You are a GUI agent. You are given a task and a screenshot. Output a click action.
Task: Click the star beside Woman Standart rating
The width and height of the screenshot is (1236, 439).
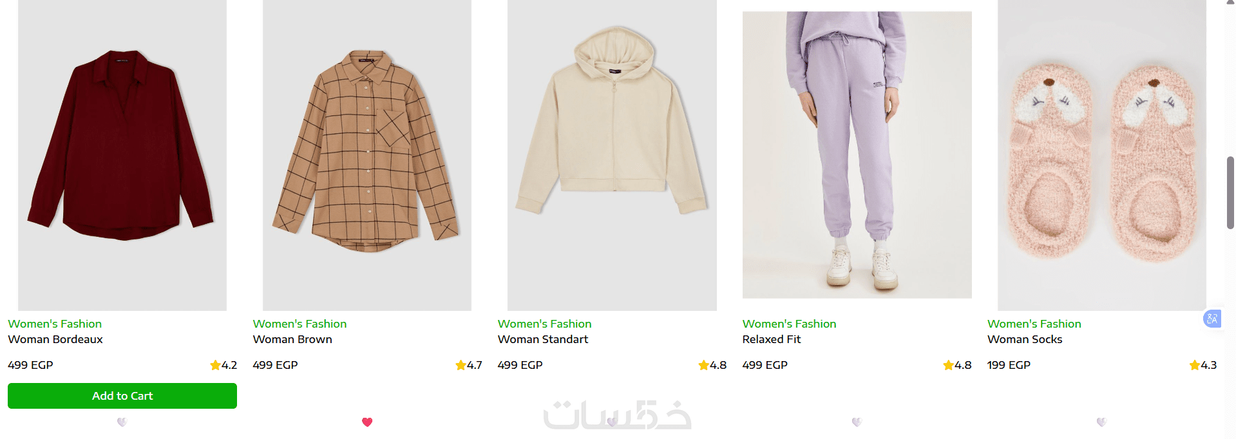703,366
